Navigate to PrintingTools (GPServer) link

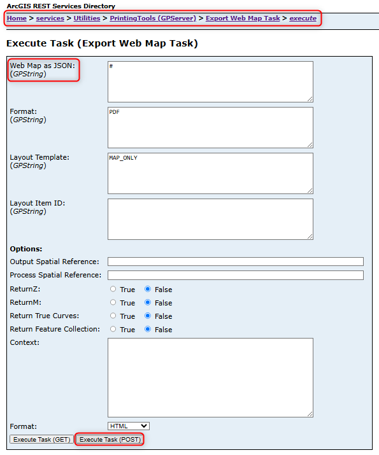click(x=153, y=18)
